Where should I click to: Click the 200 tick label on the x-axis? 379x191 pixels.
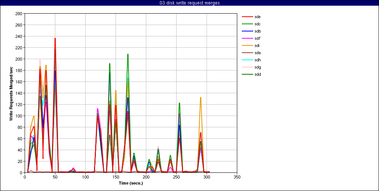(146, 177)
